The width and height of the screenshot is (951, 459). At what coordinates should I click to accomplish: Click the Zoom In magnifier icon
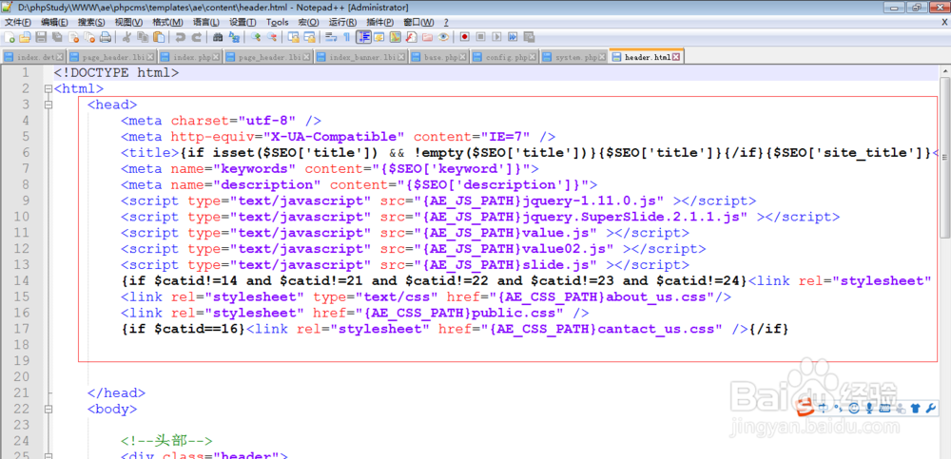(256, 37)
